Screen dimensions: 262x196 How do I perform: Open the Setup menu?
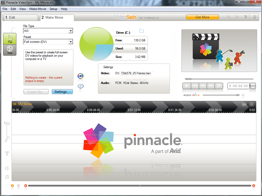pos(53,9)
